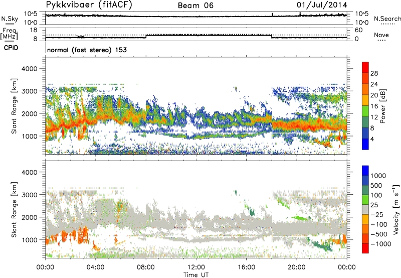Image resolution: width=401 pixels, height=278 pixels.
Task: Click 'Slant Range [km]' label of power panel
Action: [x=14, y=106]
